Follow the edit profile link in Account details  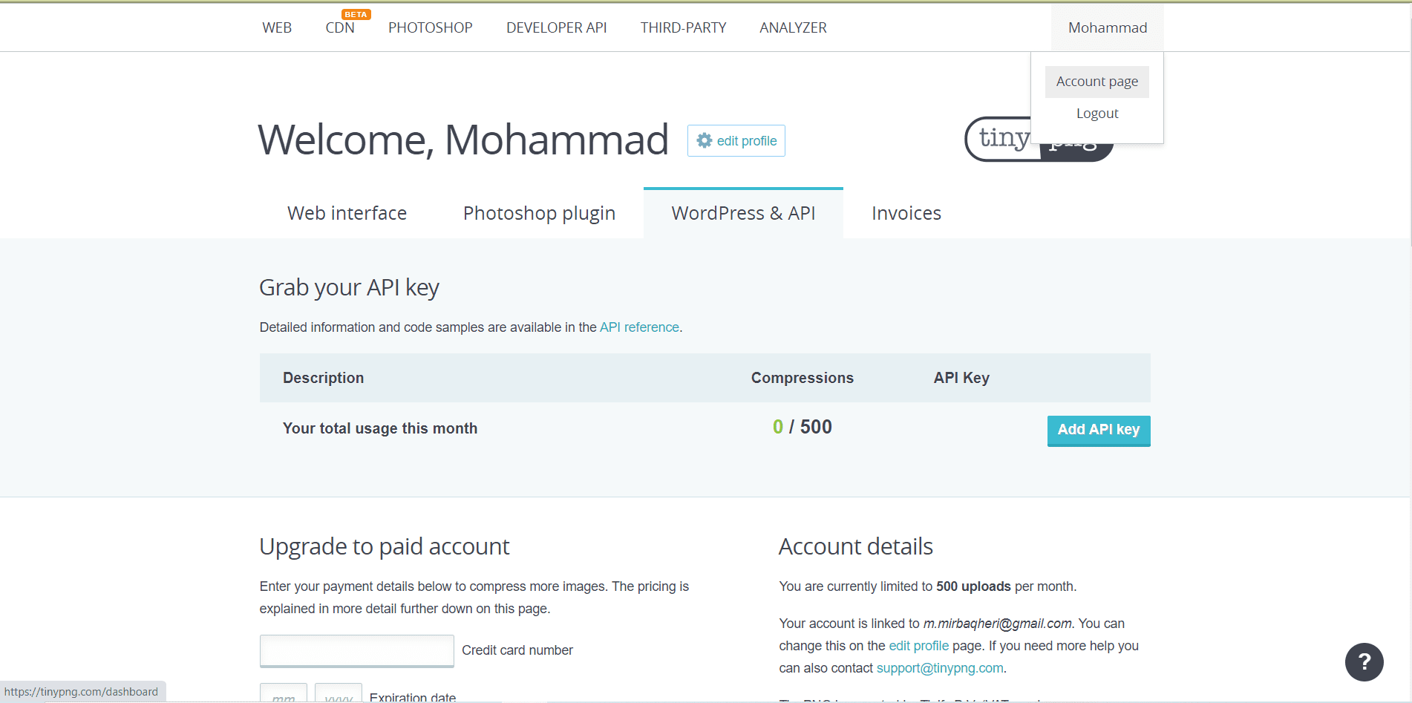point(918,646)
